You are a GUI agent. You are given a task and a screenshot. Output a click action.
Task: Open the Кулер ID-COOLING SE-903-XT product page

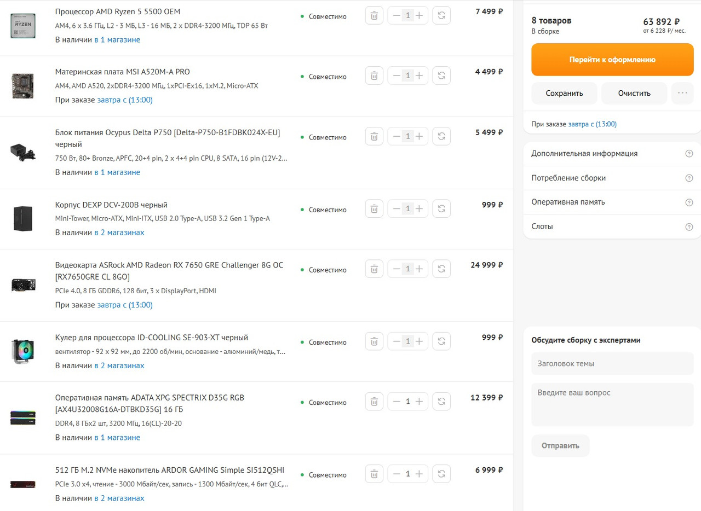(x=152, y=337)
